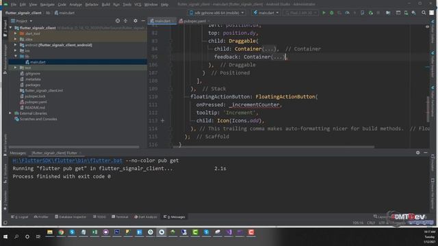This screenshot has width=438, height=246.
Task: Expand the android folder
Action: (x=16, y=45)
